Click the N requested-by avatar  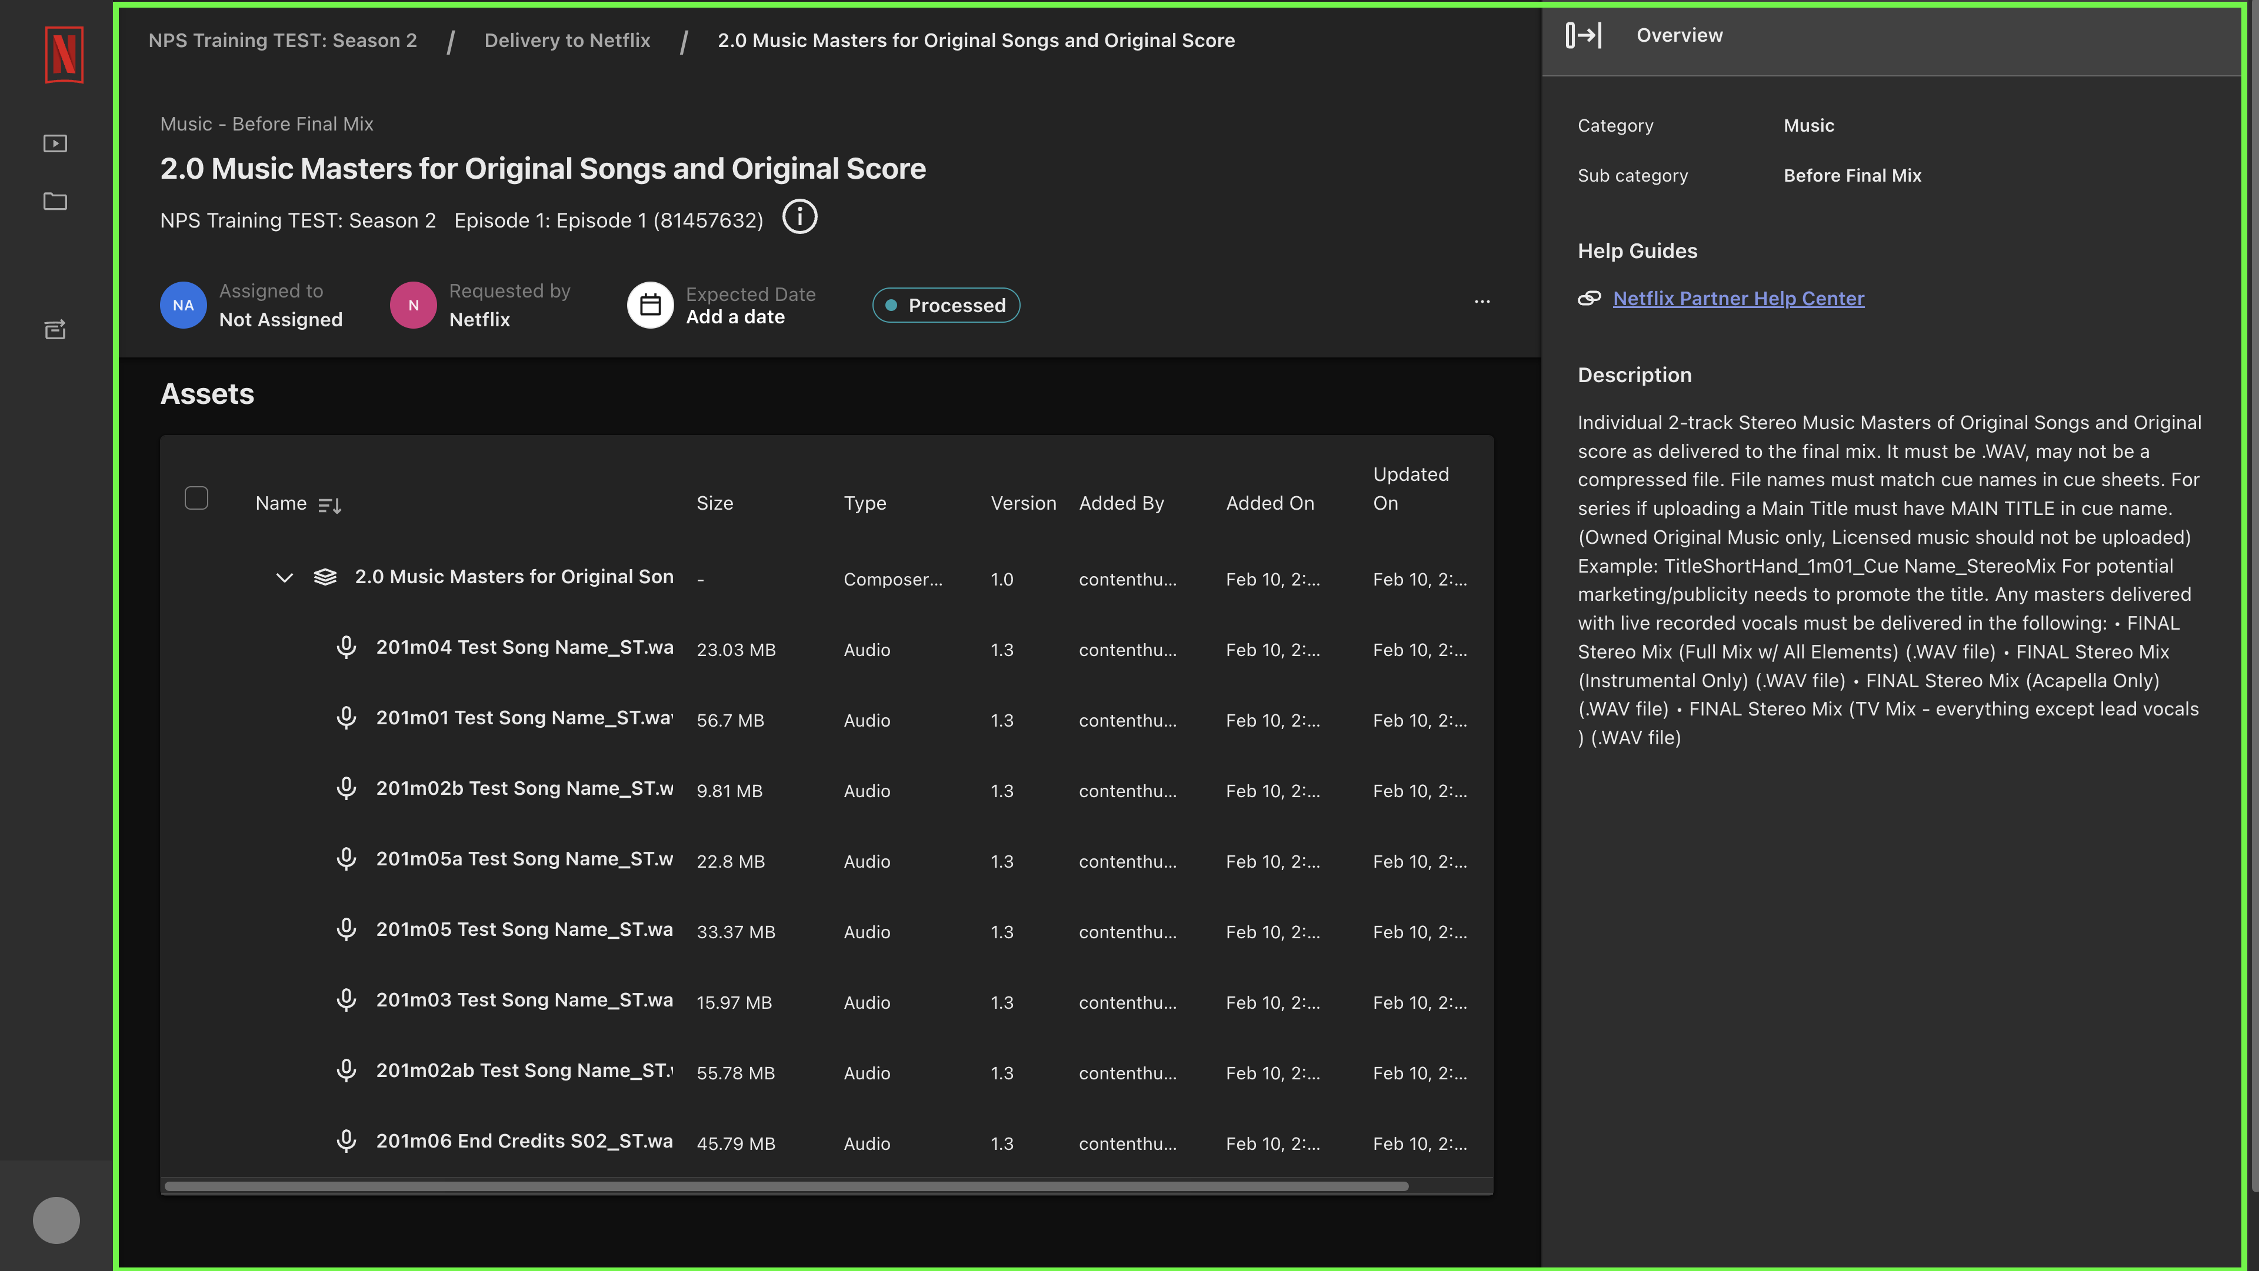pos(413,305)
